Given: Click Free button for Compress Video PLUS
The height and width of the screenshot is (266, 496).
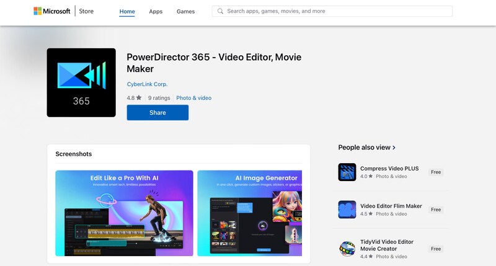Looking at the screenshot, I should point(436,172).
